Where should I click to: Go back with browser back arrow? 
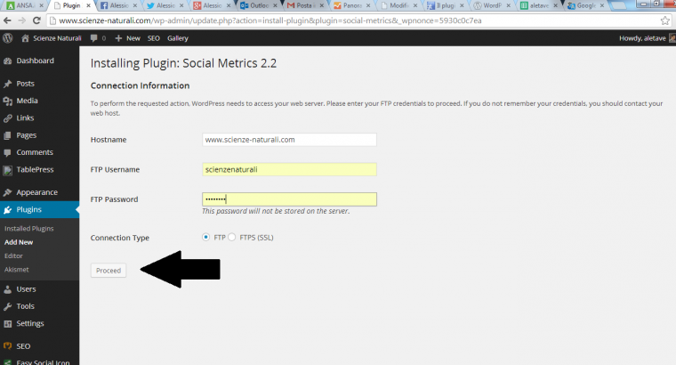(x=7, y=20)
